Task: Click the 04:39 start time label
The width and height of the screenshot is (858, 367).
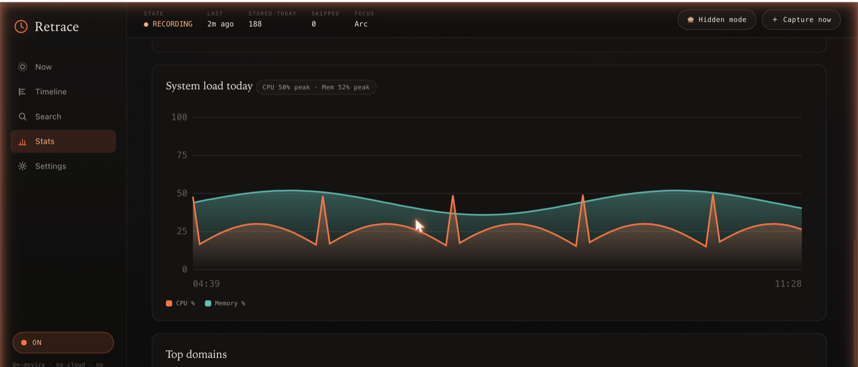Action: pyautogui.click(x=206, y=284)
